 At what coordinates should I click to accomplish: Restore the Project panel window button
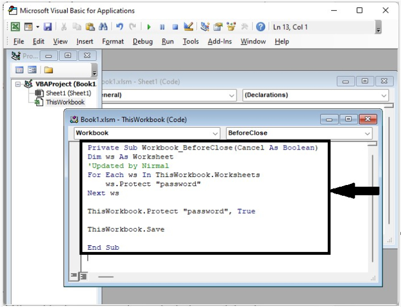[68, 56]
